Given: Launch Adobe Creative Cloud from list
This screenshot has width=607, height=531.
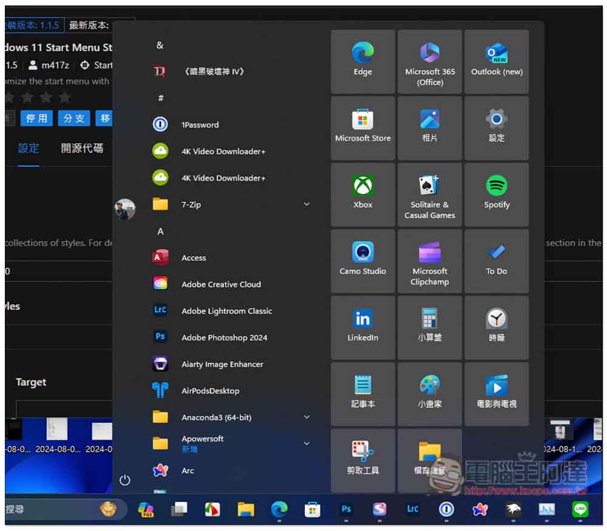Looking at the screenshot, I should (232, 285).
